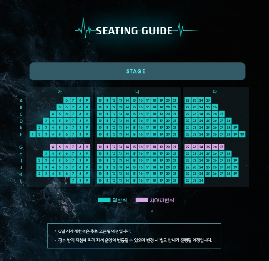Choose seat 15 in row G

pyautogui.click(x=134, y=147)
